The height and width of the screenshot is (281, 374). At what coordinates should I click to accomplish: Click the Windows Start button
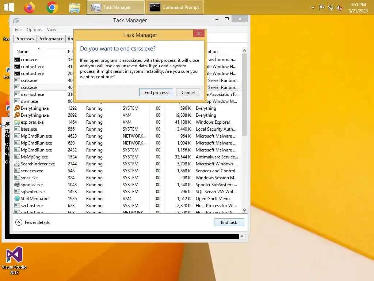point(9,7)
